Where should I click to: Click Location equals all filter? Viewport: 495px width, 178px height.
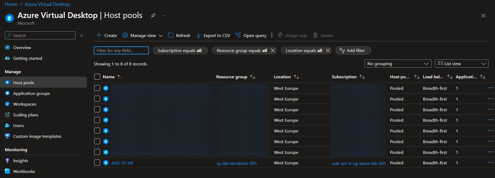point(304,50)
